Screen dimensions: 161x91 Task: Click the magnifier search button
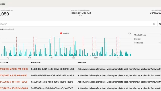160,24
